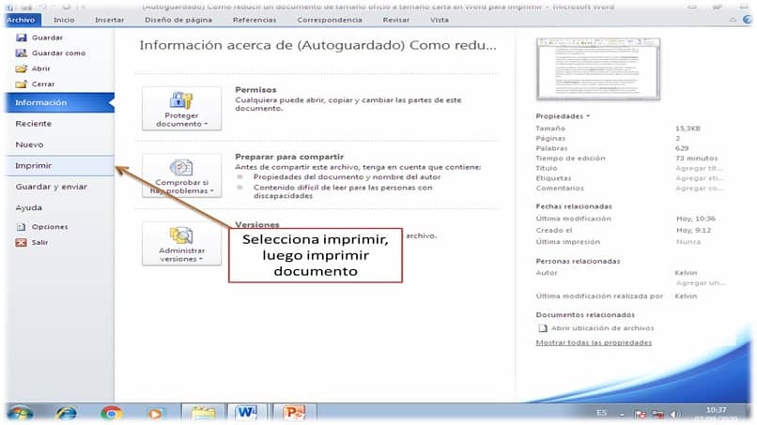Open the Referencias ribbon tab
The image size is (757, 425).
click(x=255, y=20)
